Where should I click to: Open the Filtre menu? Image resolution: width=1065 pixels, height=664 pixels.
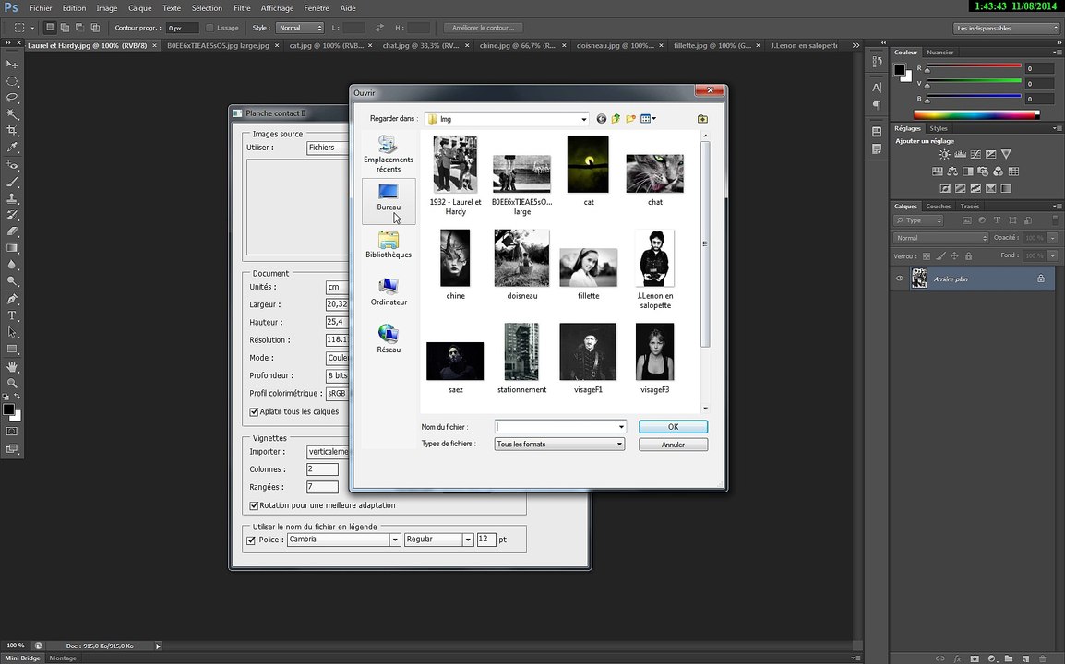click(x=242, y=8)
